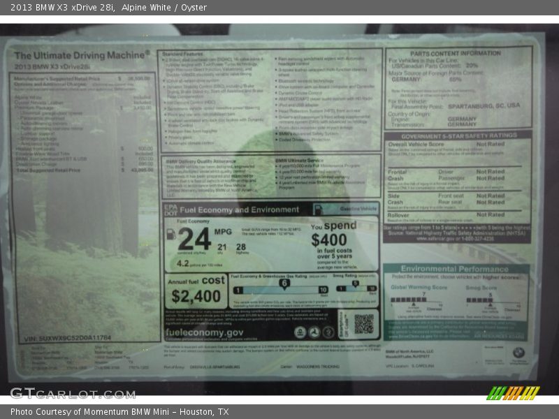The width and height of the screenshot is (559, 419).
Task: Click the 'Environmental Performance' header
Action: 455,269
